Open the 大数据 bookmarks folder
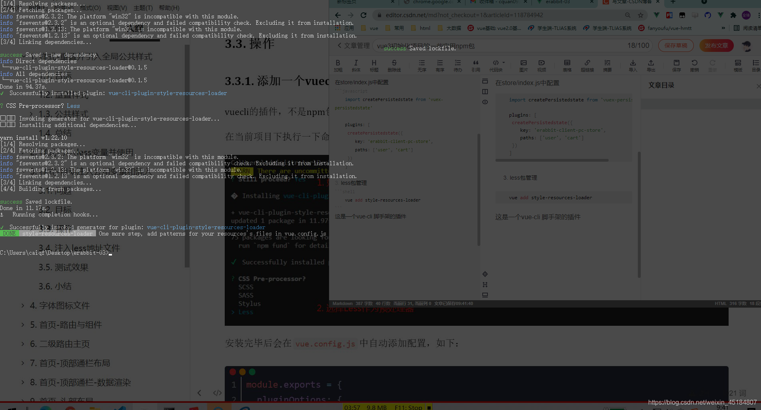The height and width of the screenshot is (410, 761). tap(449, 28)
